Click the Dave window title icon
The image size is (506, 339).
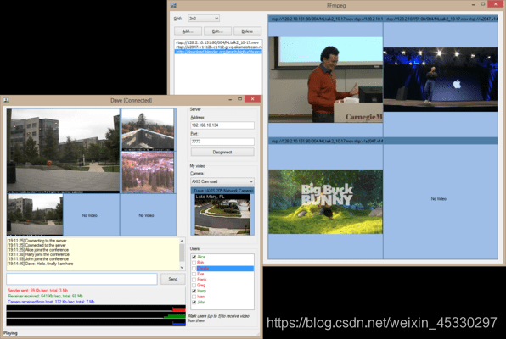click(x=6, y=100)
